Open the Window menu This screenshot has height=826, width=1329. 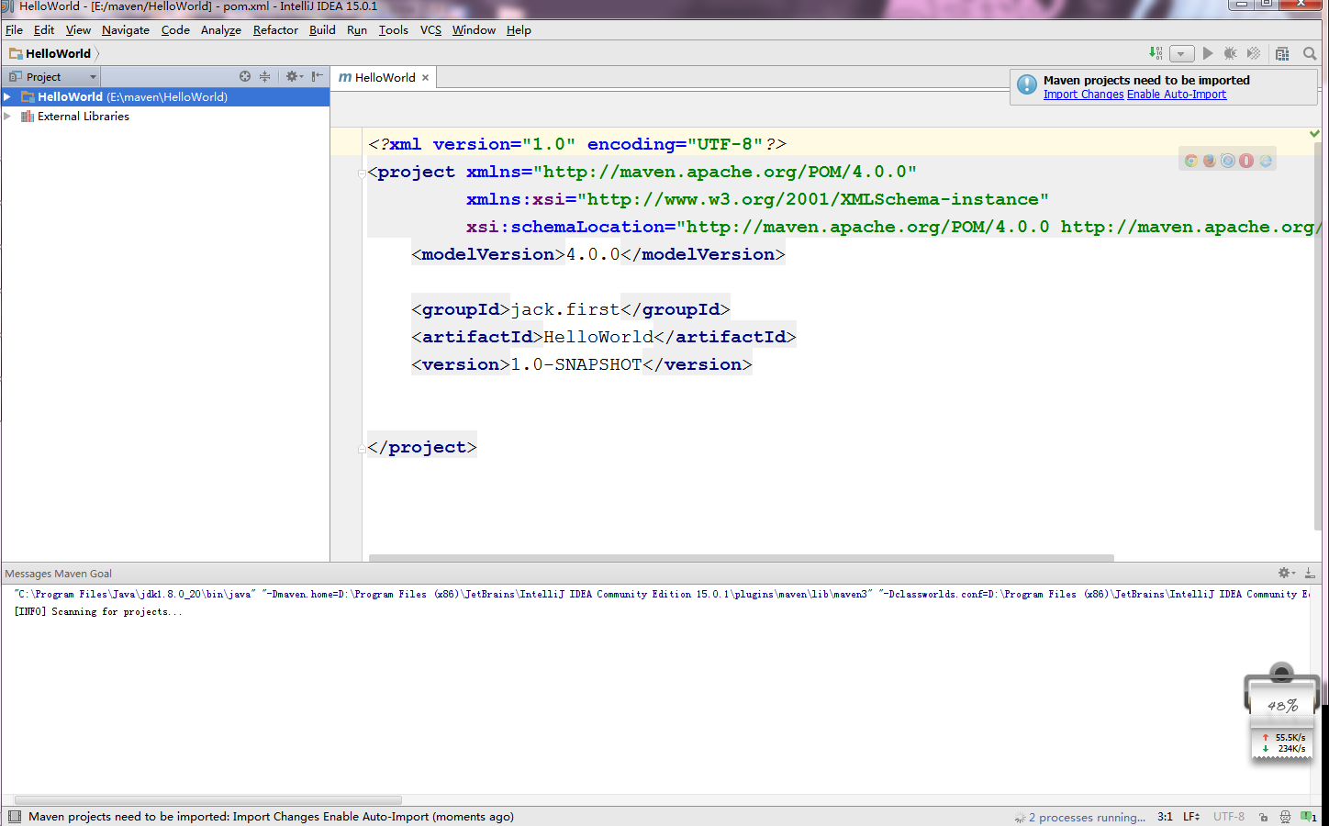click(474, 30)
